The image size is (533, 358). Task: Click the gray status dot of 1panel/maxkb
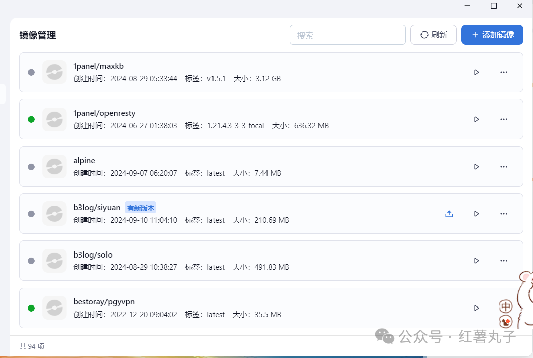coord(31,72)
